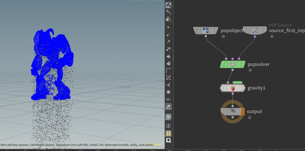Click the output node label
This screenshot has height=151, width=305.
(254, 112)
